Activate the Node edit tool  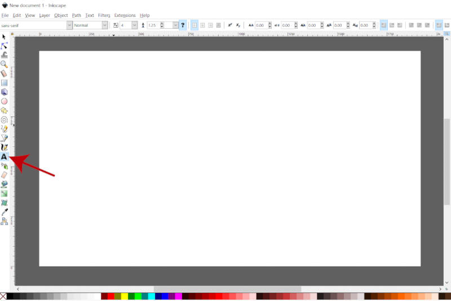[4, 46]
